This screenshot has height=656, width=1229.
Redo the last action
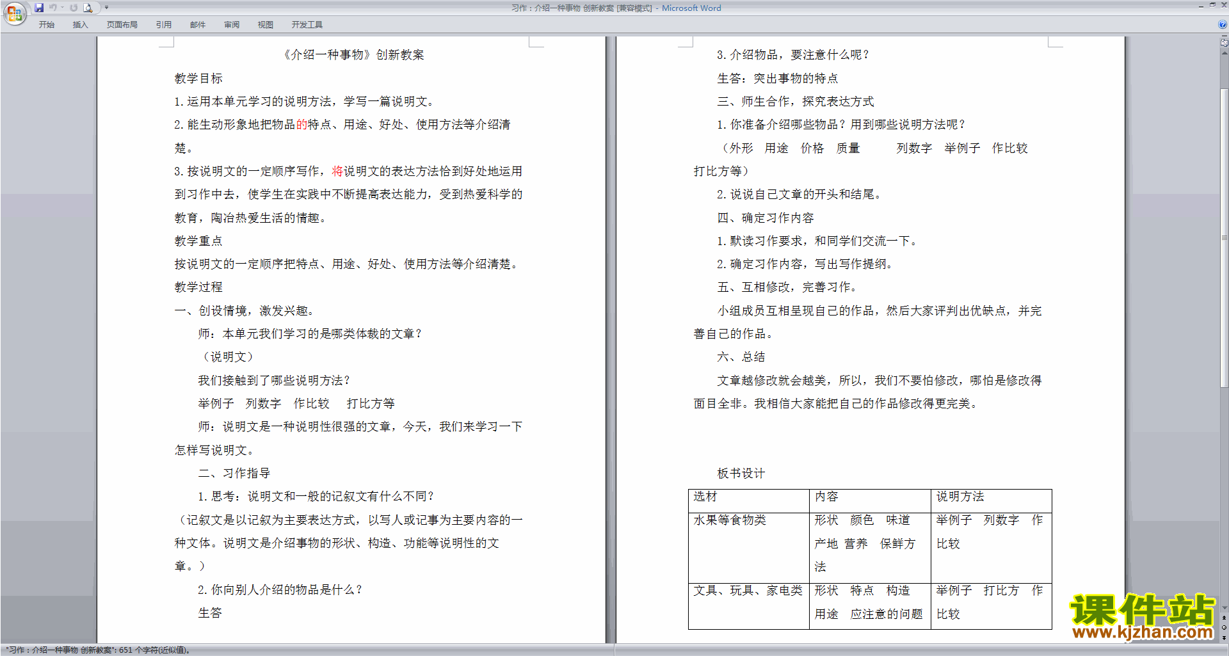[x=74, y=8]
